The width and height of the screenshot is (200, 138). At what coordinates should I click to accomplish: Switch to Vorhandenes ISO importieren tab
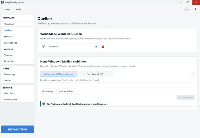[58, 74]
